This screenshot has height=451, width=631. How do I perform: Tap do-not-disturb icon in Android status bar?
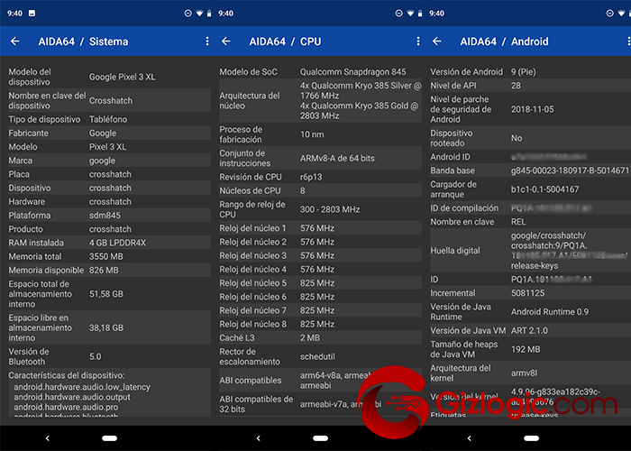(x=609, y=14)
